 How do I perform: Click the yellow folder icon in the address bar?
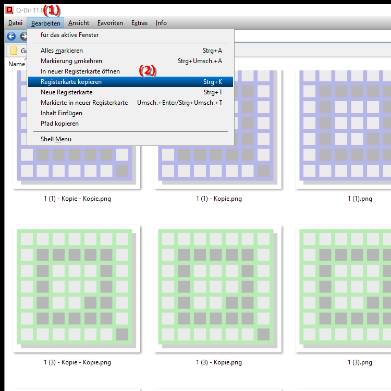pos(14,51)
